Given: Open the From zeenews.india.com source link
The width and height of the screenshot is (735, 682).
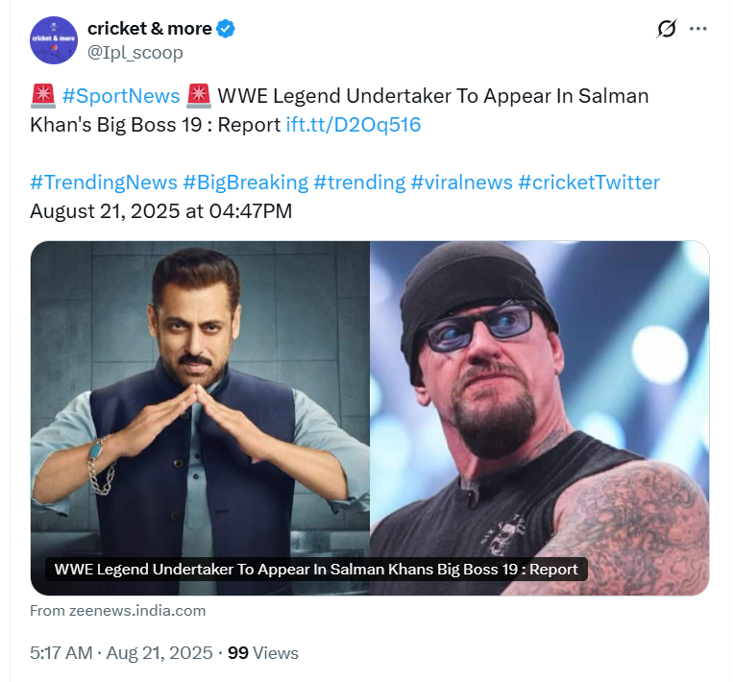Looking at the screenshot, I should pos(117,611).
